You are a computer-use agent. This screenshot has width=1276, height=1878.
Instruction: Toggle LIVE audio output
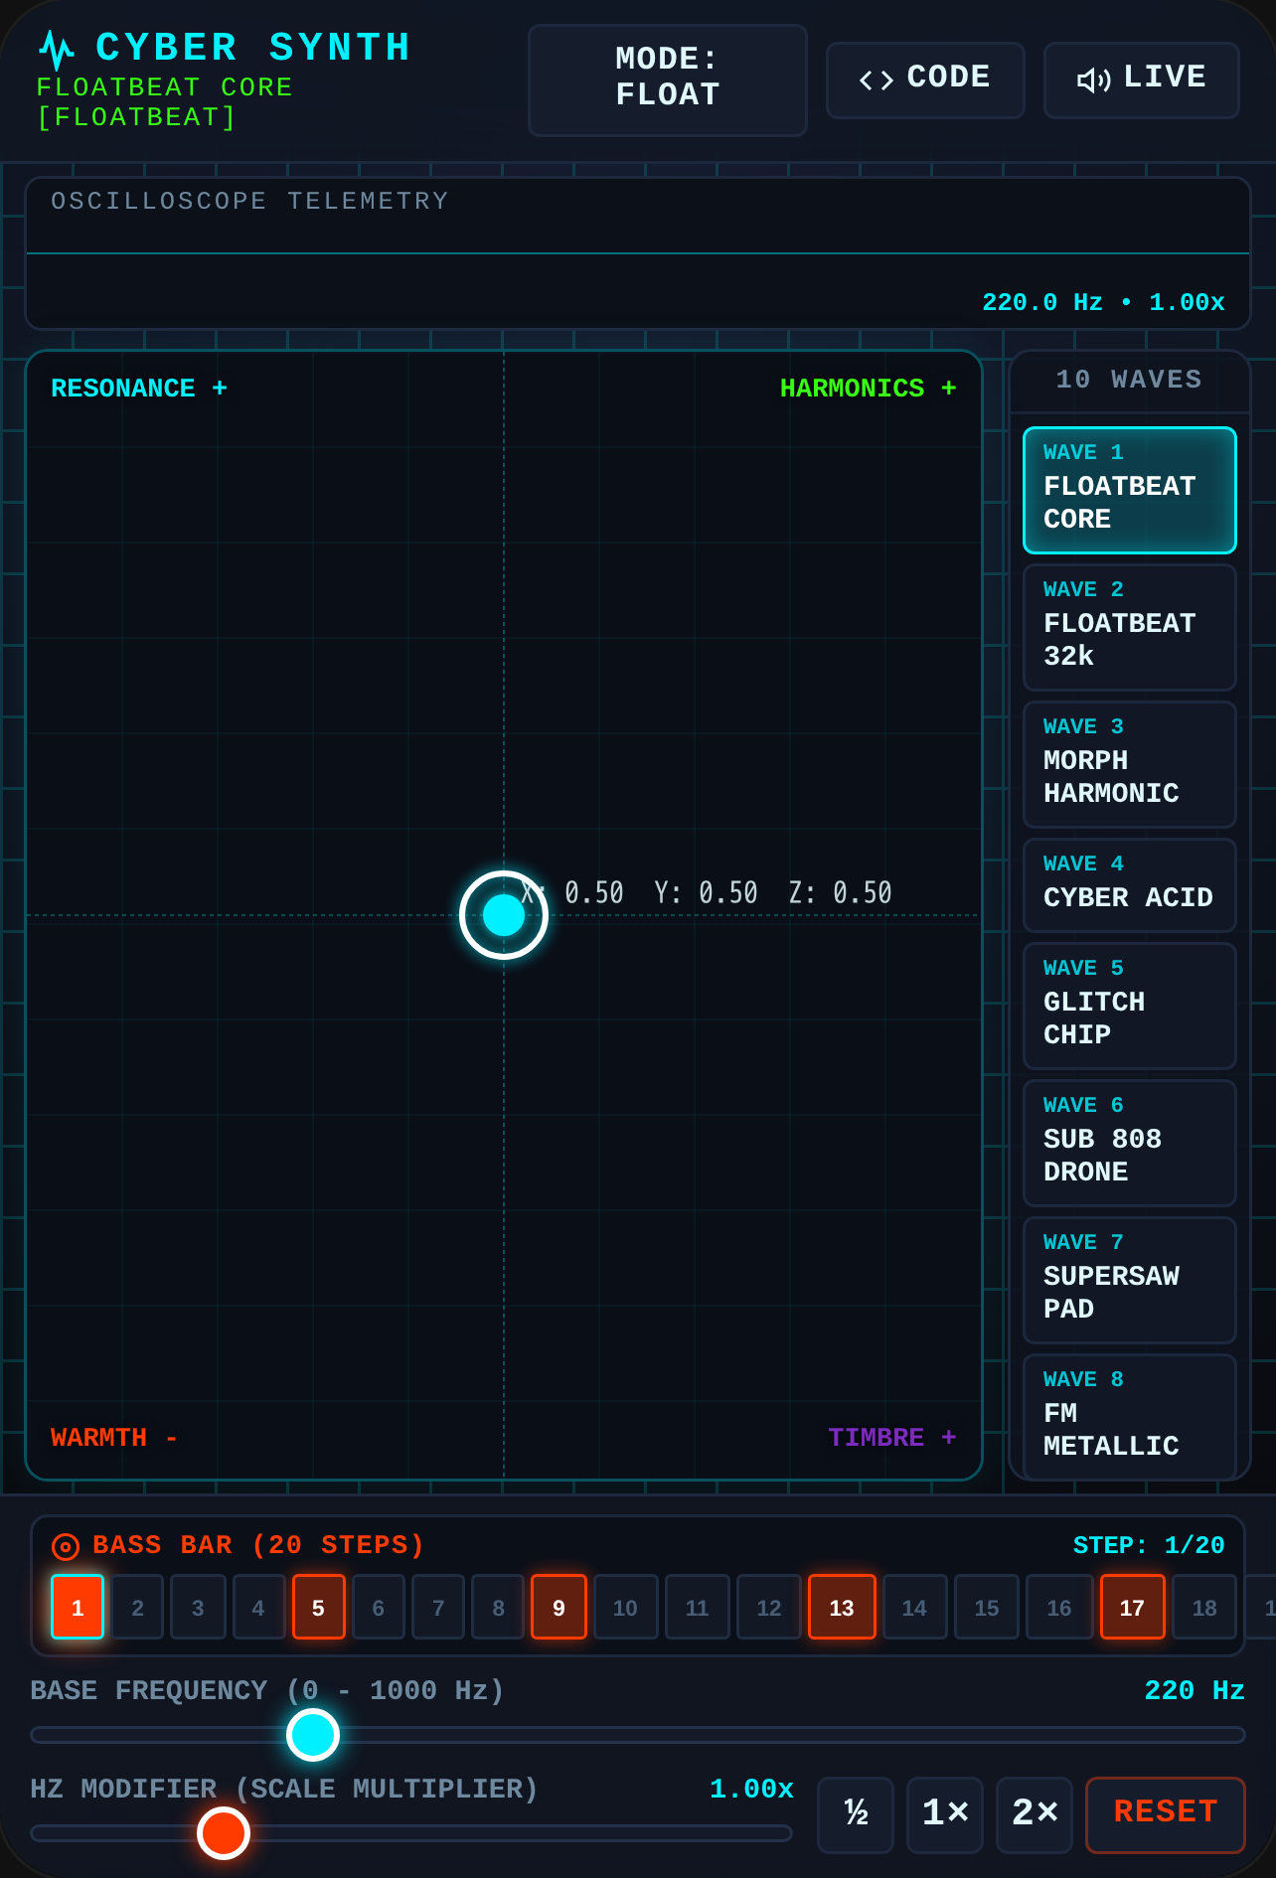point(1141,79)
